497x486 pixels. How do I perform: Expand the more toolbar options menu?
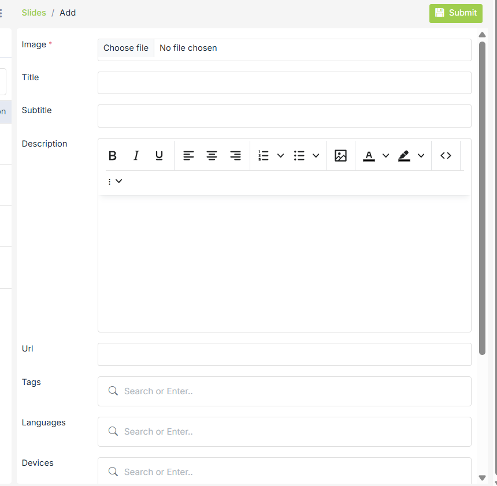point(115,181)
